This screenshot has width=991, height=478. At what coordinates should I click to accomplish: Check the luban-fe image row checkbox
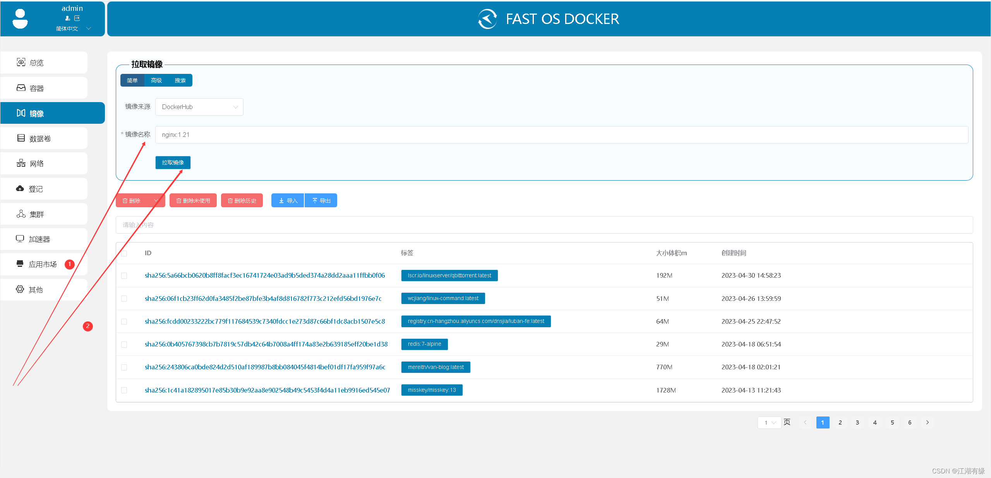tap(124, 321)
